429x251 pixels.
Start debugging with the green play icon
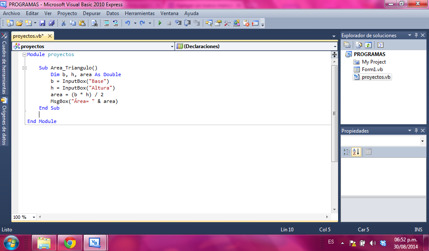tap(160, 23)
